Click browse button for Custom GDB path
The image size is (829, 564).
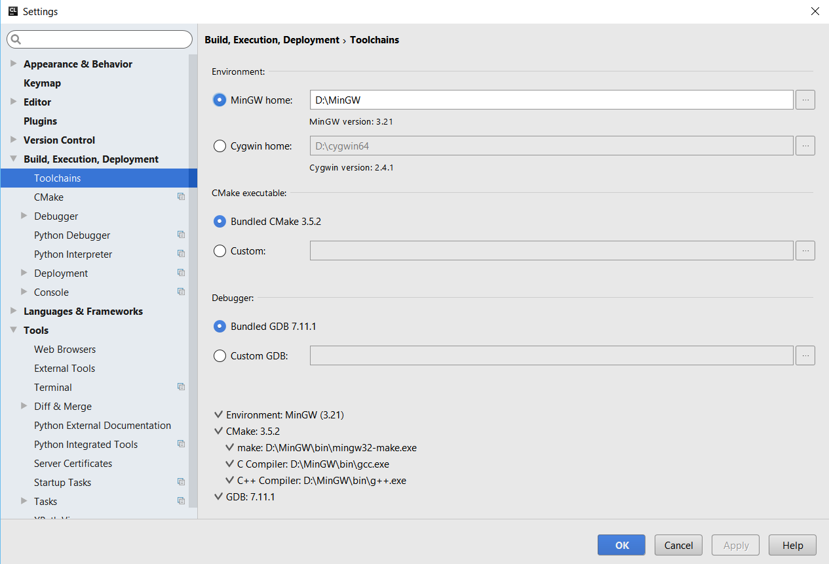(x=805, y=355)
